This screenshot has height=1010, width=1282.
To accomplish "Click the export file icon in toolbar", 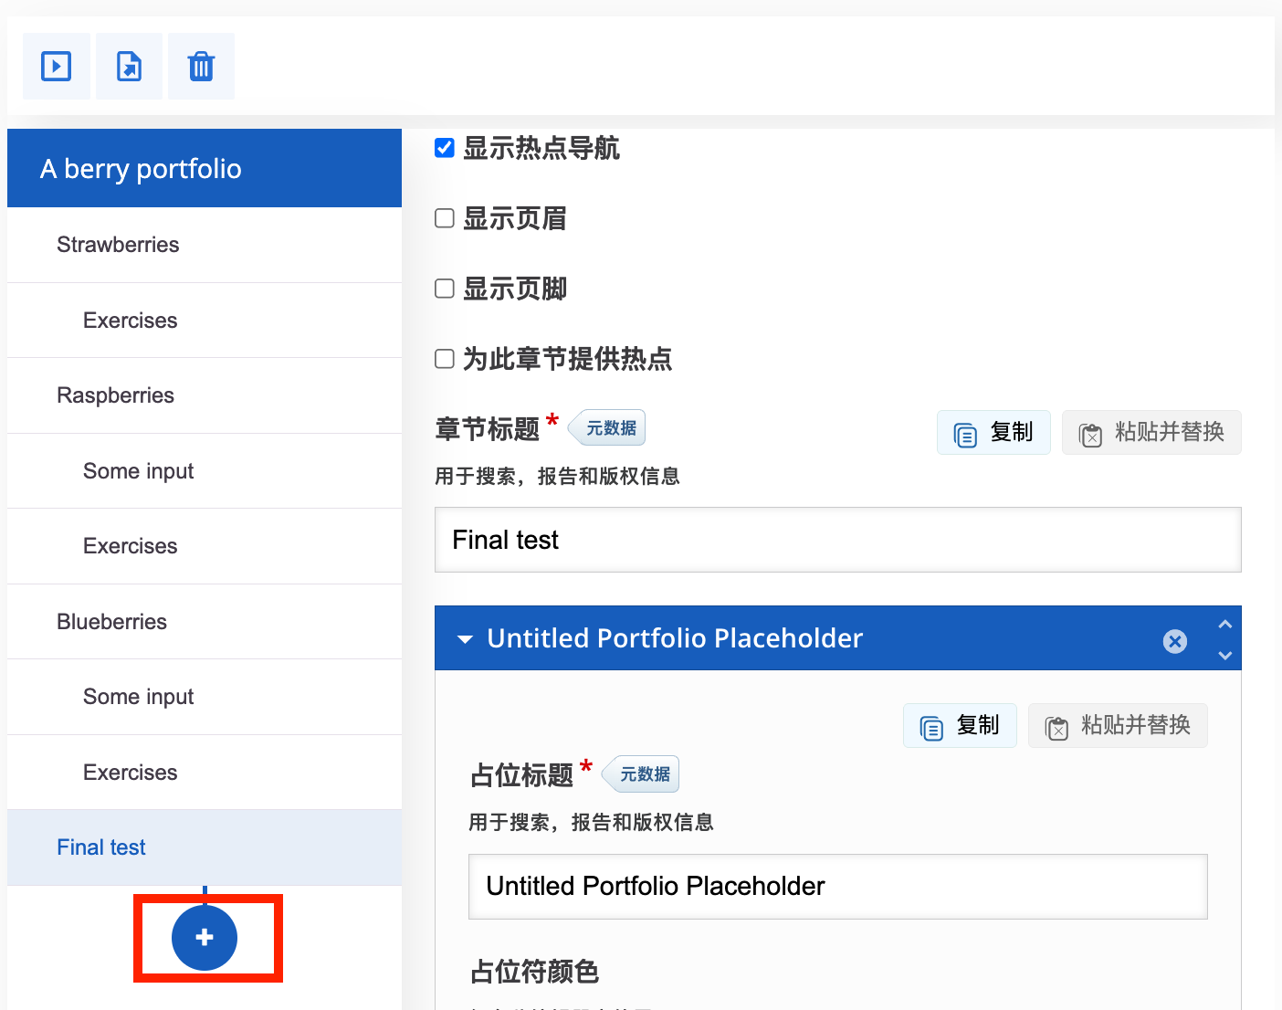I will [129, 67].
